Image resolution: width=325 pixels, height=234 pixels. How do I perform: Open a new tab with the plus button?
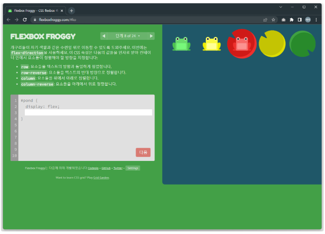coord(72,10)
